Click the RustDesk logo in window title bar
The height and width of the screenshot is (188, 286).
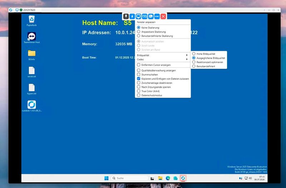tap(11, 10)
